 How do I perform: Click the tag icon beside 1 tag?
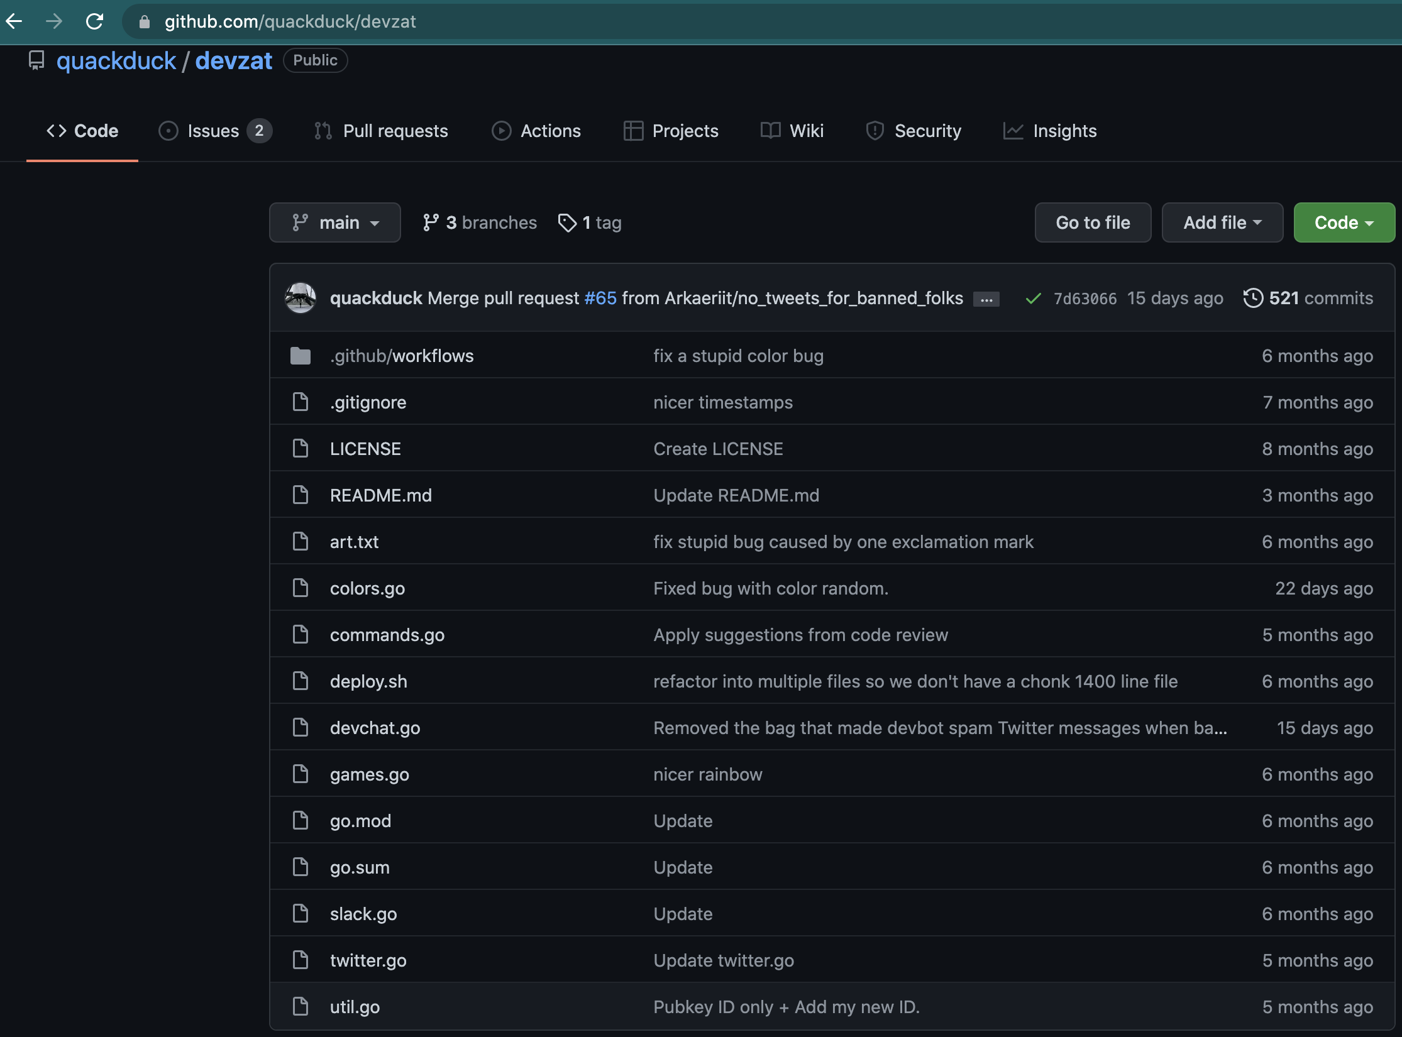pos(567,222)
